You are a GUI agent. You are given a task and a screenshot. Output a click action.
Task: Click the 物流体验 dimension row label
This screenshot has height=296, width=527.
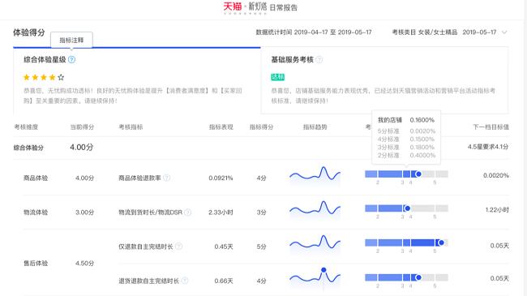(36, 212)
